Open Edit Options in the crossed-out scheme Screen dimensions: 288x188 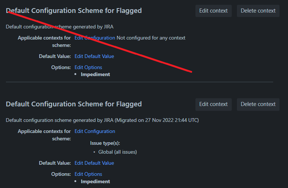88,68
